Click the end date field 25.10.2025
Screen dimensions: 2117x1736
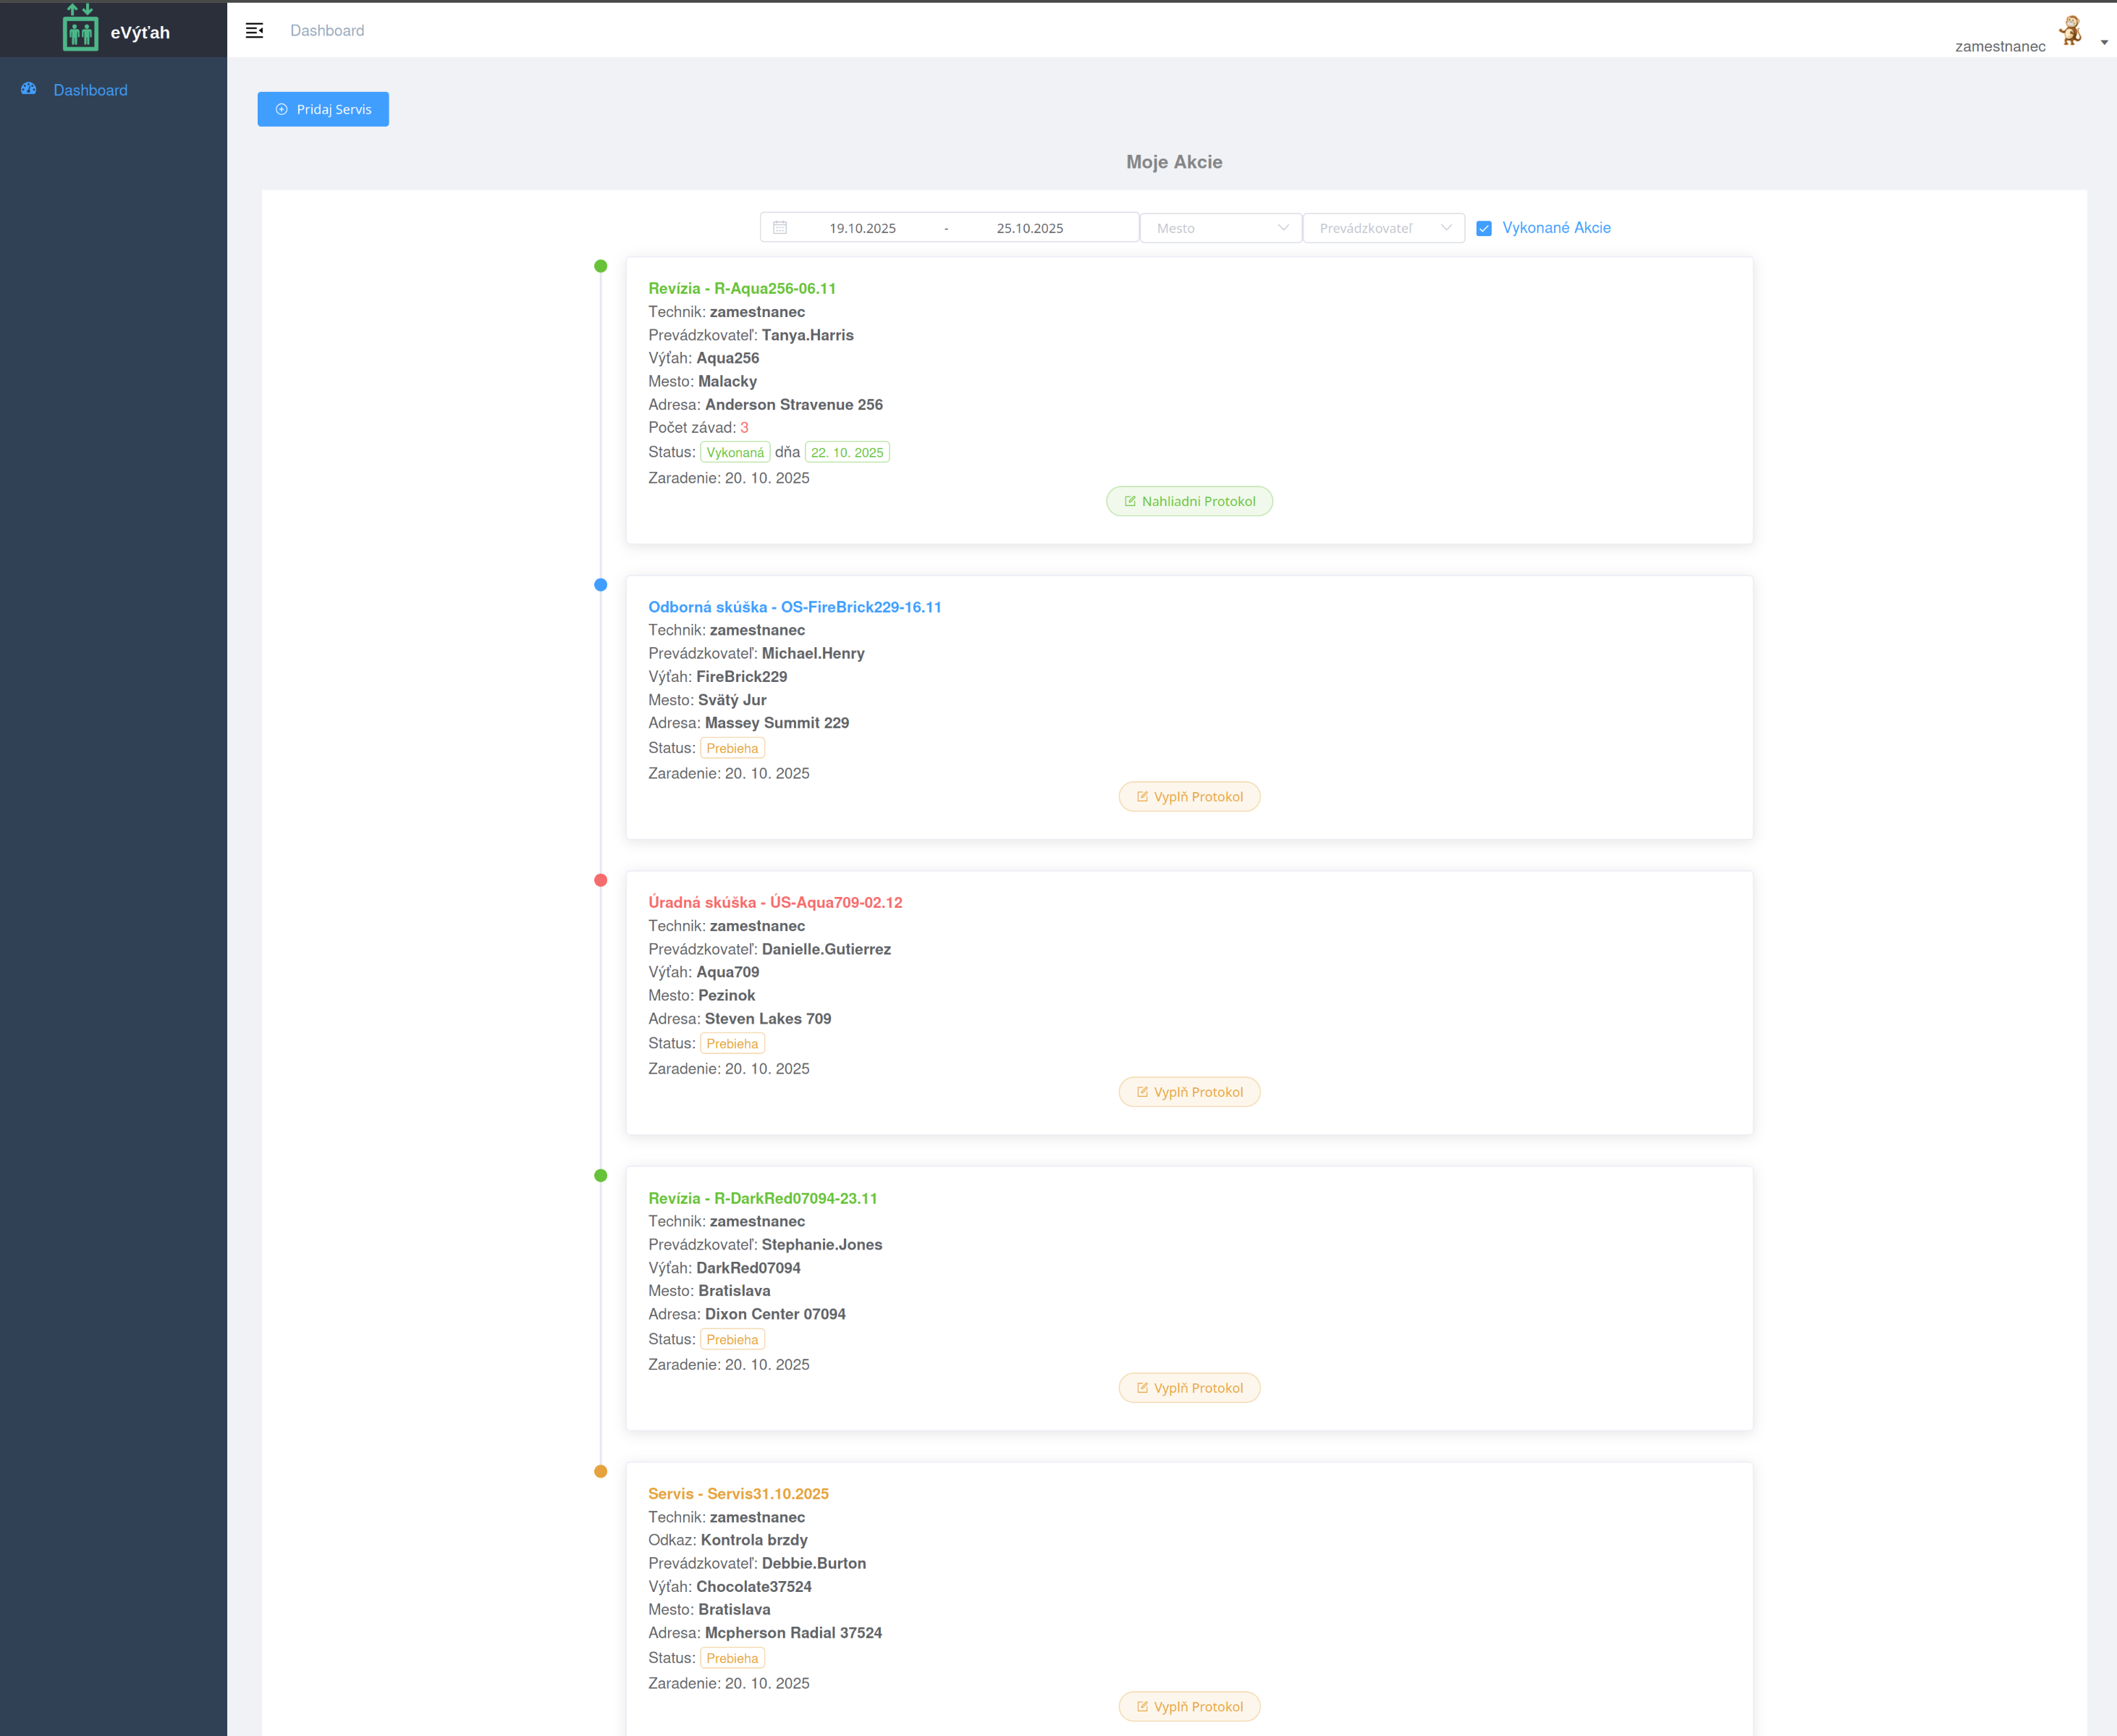click(1029, 228)
